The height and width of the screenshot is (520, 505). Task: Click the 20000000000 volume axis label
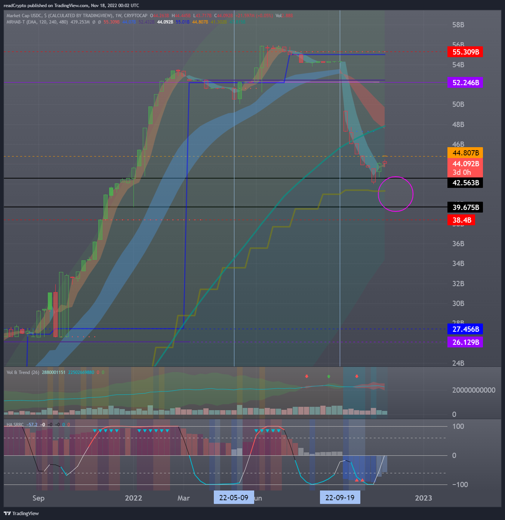[474, 390]
